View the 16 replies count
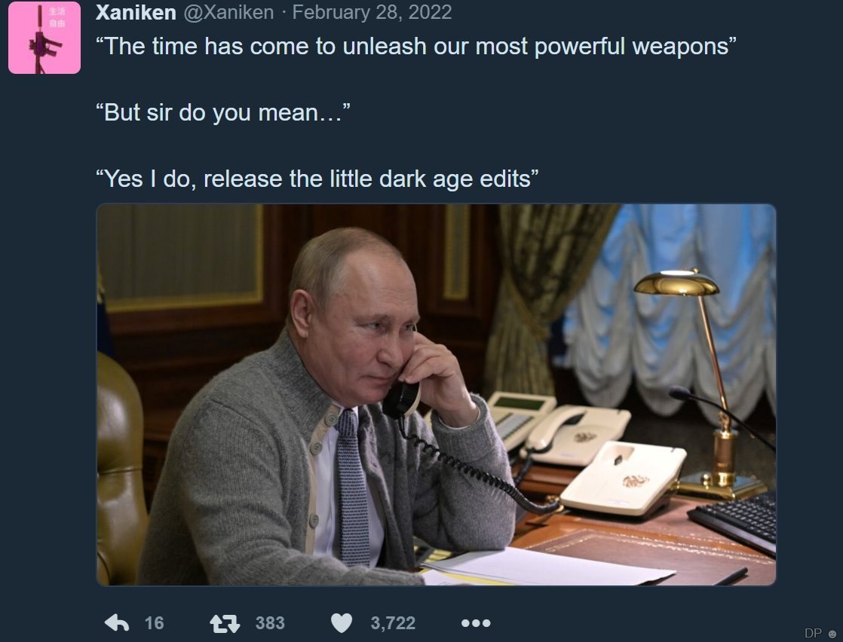The height and width of the screenshot is (642, 843). [155, 623]
